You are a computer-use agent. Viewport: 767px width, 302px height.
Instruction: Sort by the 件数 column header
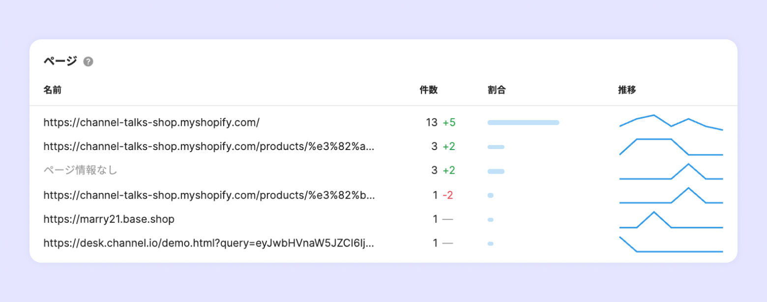428,90
